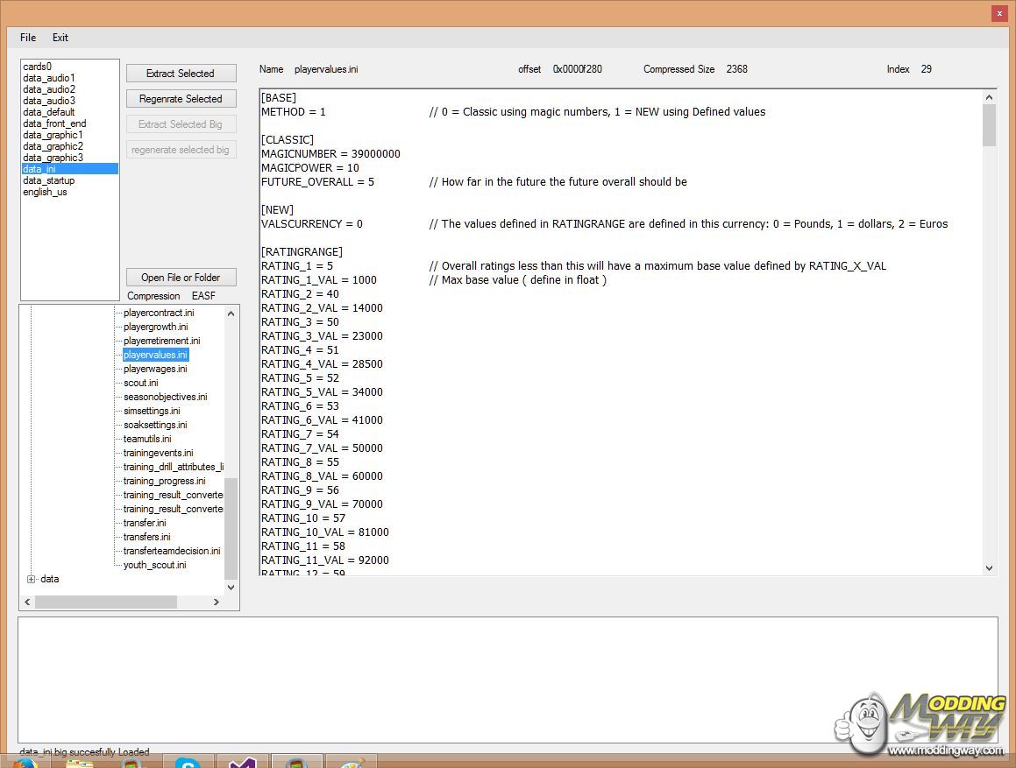Open Skype from the taskbar
This screenshot has height=768, width=1016.
188,762
